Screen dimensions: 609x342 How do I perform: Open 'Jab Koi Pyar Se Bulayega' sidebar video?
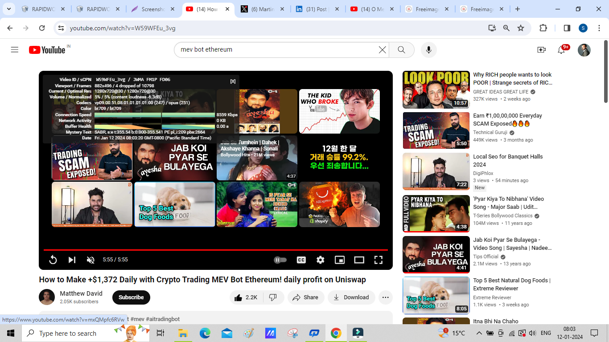click(x=512, y=244)
